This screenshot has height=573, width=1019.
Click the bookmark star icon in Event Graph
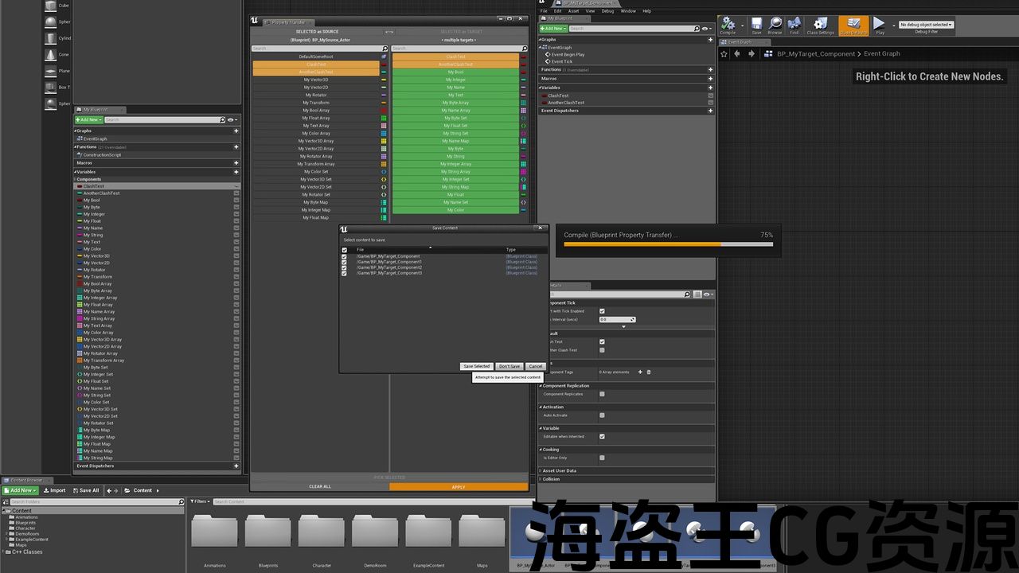724,54
